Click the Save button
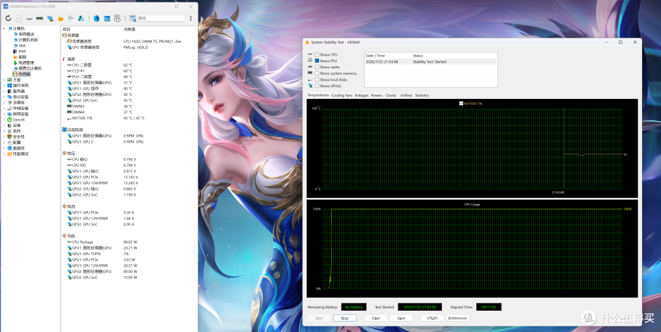 (x=401, y=318)
